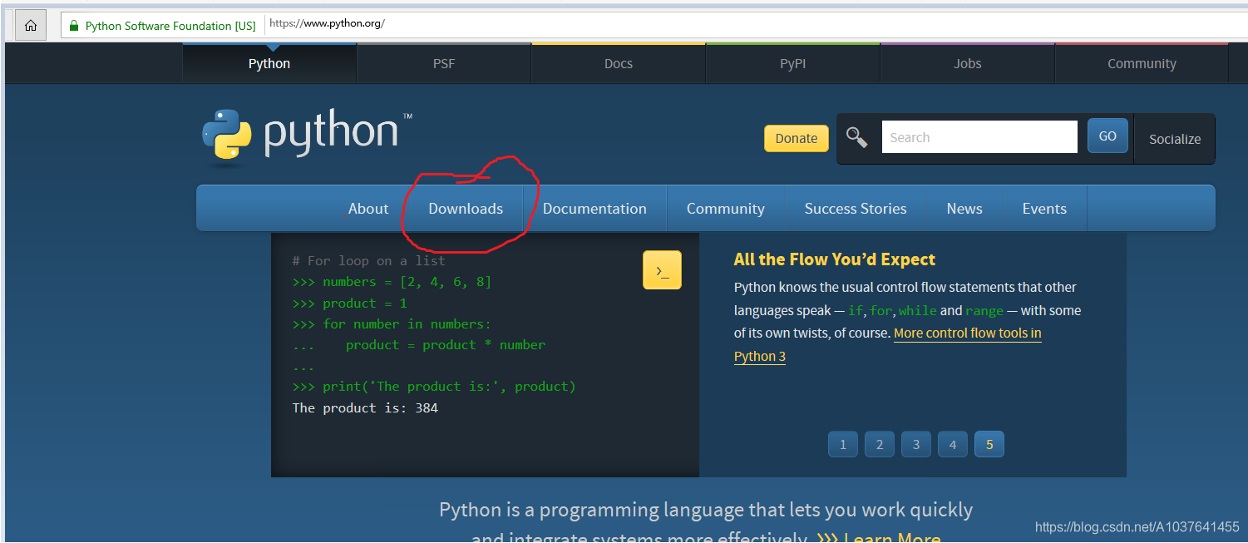Click code line 'numbers = [2, 4, 6, 8]'
1248x543 pixels.
[x=407, y=282]
